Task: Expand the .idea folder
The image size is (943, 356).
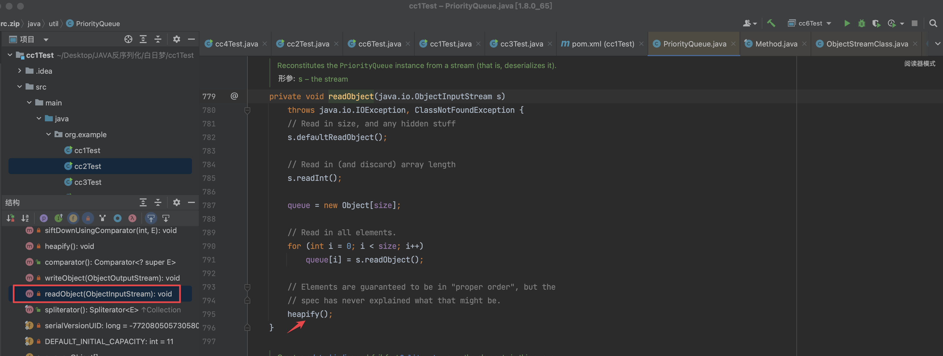Action: (x=20, y=71)
